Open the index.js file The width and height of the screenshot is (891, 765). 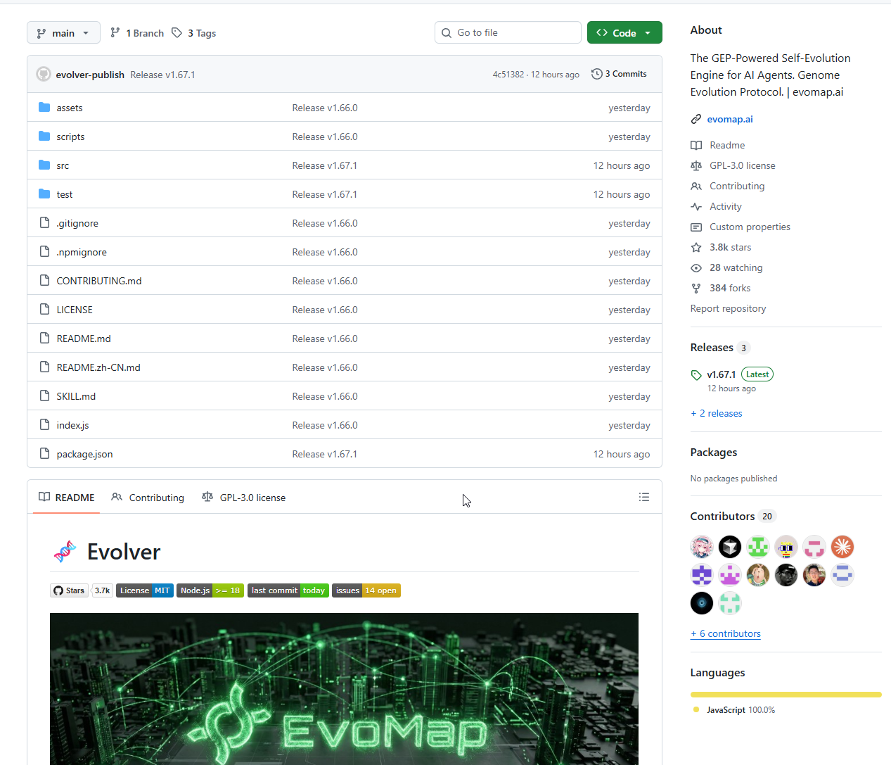click(72, 425)
